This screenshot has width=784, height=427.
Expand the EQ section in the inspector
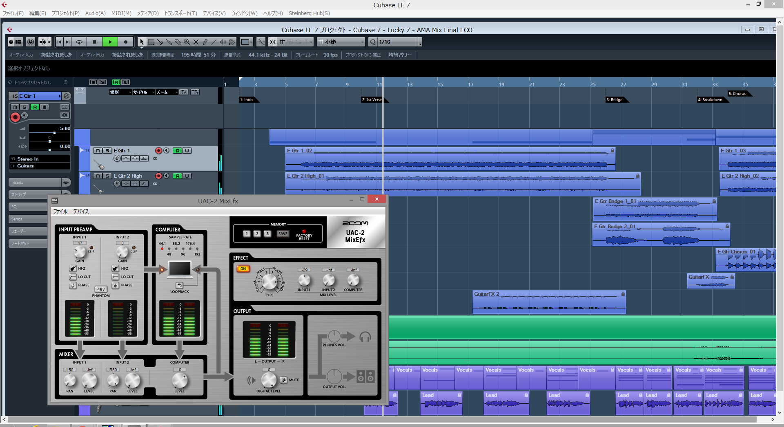[29, 207]
